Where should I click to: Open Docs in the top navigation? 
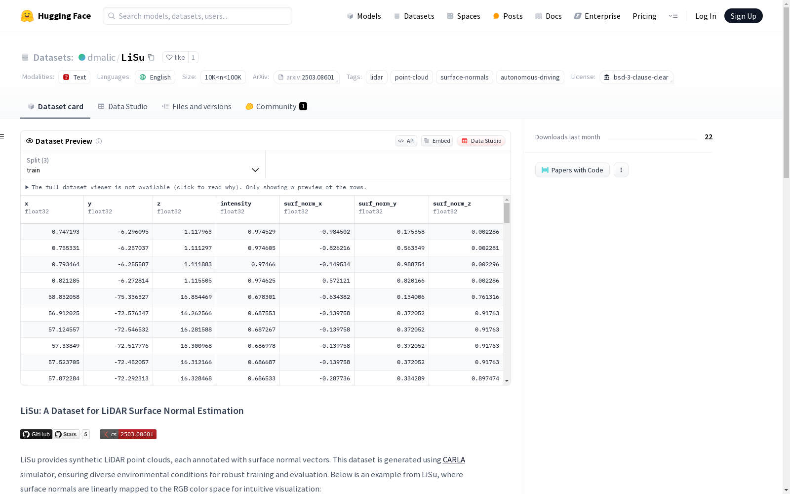(549, 16)
